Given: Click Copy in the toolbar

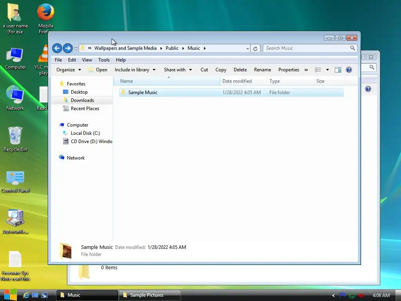Looking at the screenshot, I should click(221, 70).
